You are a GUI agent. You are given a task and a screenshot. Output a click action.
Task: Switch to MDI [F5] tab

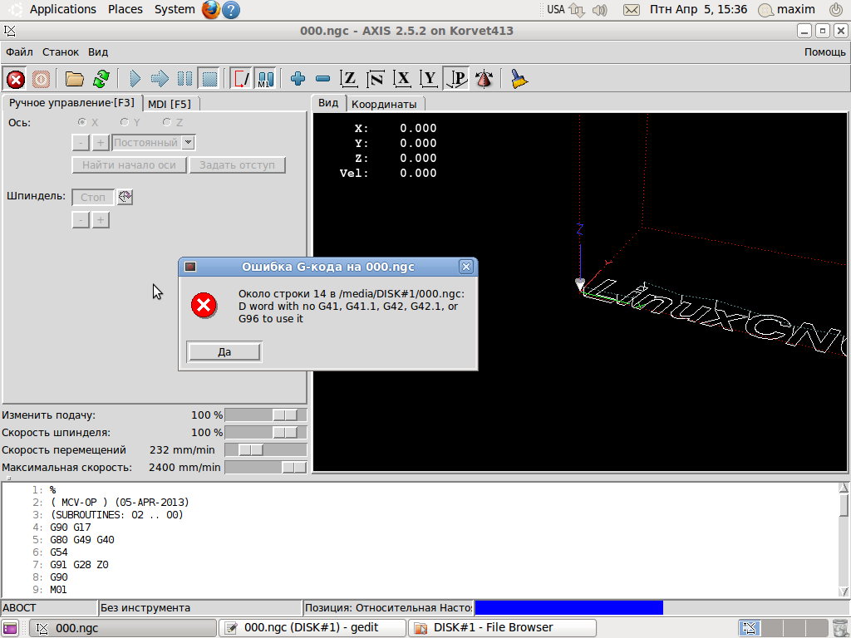170,104
